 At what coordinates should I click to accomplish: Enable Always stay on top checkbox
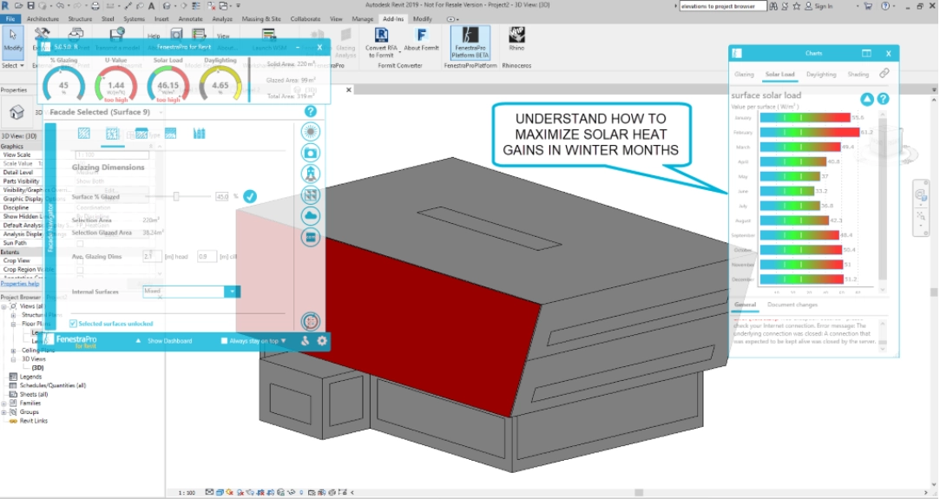click(224, 341)
